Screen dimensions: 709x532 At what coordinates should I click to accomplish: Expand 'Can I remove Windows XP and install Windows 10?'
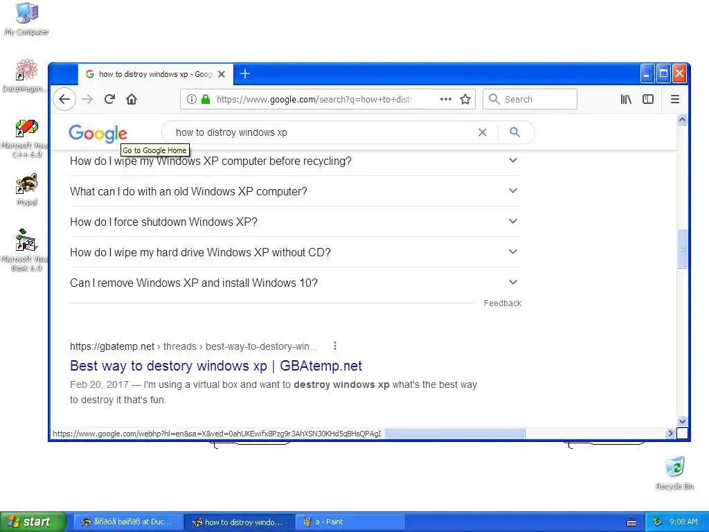[x=295, y=283]
